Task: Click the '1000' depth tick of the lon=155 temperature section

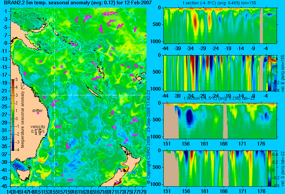Action: pos(156,41)
